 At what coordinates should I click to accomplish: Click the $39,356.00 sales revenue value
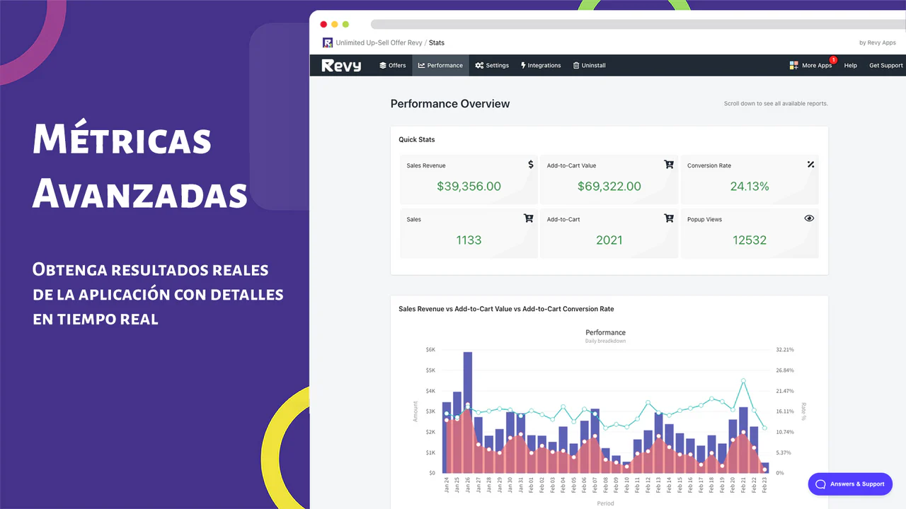pos(469,187)
